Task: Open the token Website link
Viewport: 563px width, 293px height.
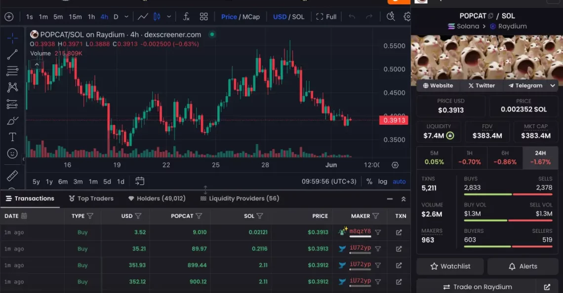Action: (x=438, y=85)
